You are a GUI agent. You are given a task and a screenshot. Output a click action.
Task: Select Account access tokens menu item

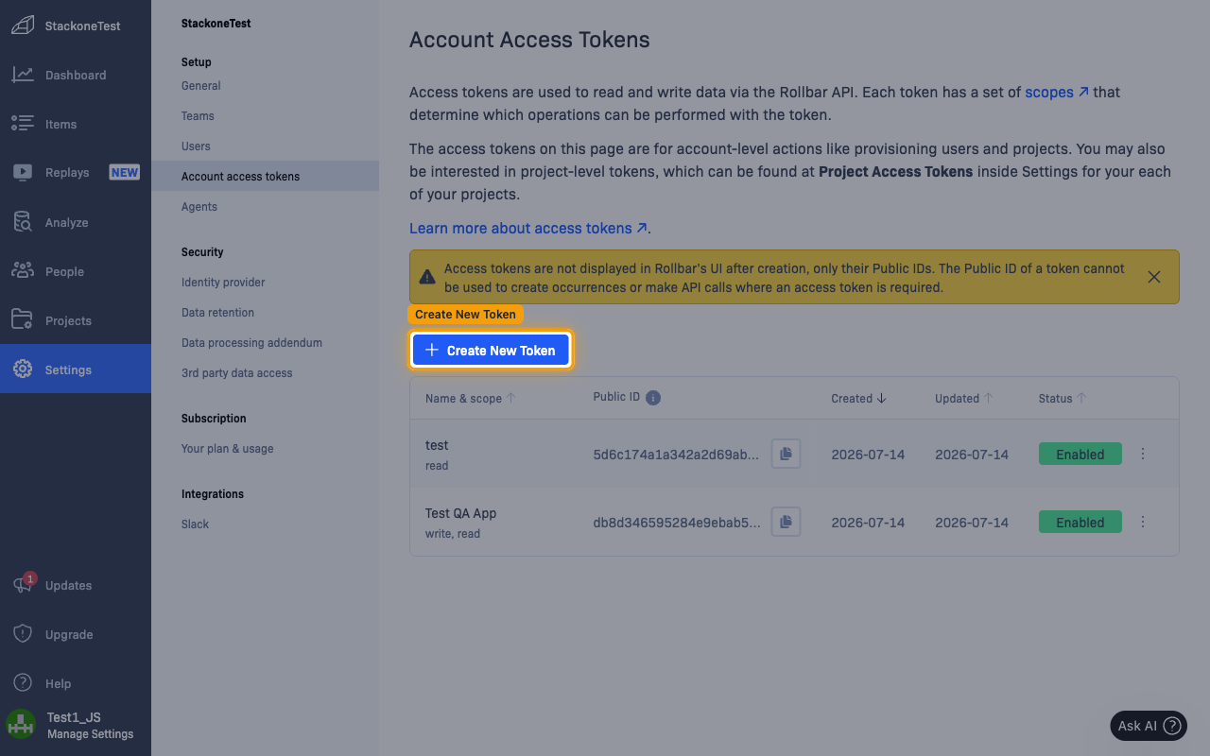pos(265,177)
